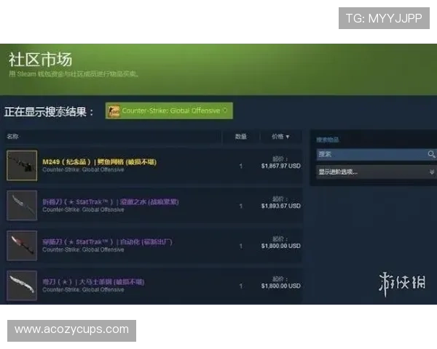Click the red knife thumbnail in third row

click(x=22, y=246)
